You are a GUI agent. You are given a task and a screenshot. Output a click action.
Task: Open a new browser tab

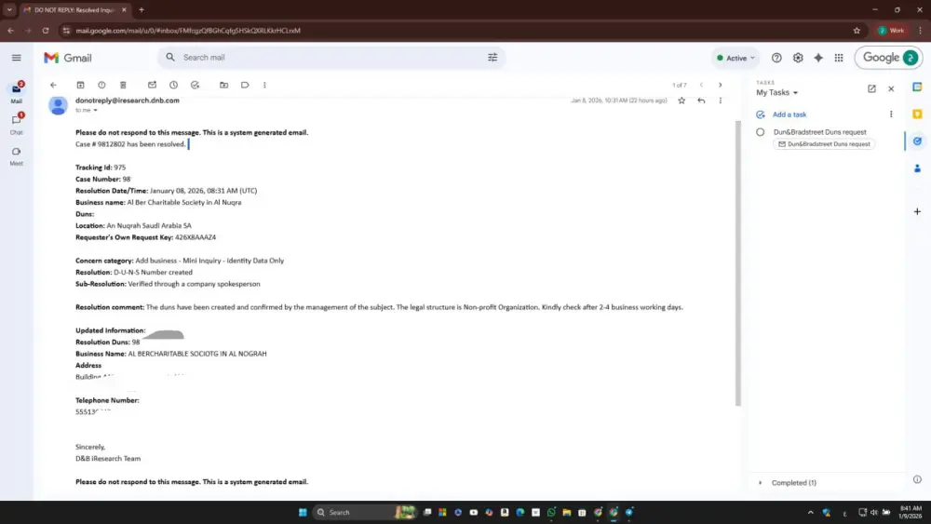pyautogui.click(x=142, y=9)
